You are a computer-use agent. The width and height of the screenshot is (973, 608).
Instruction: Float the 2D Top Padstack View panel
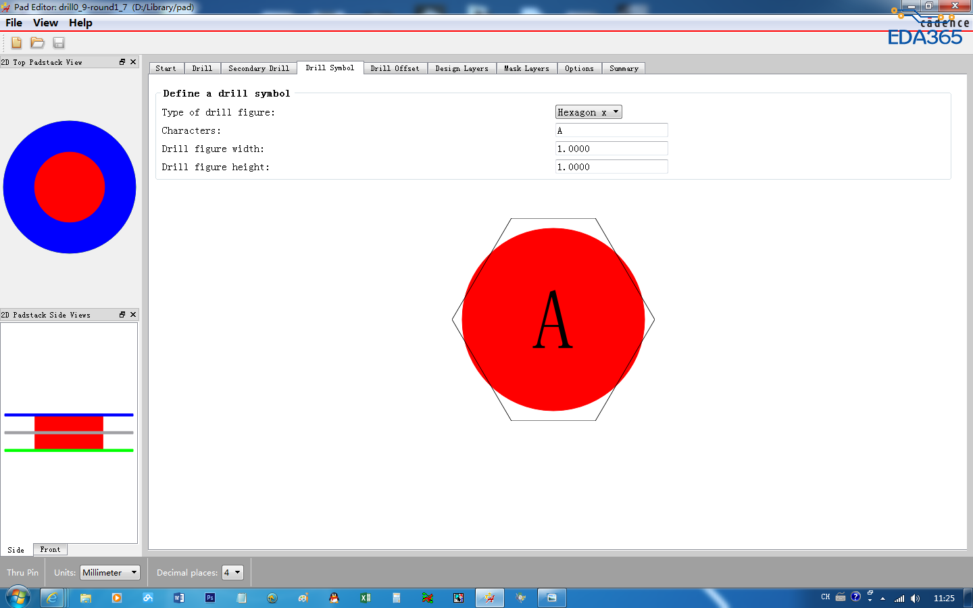pyautogui.click(x=122, y=62)
